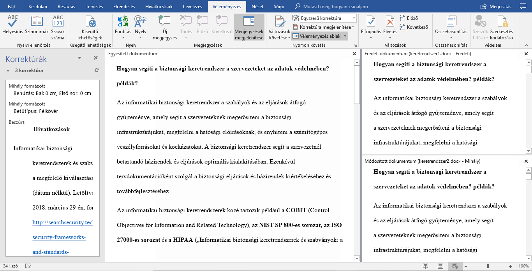This screenshot has height=271, width=532.
Task: Click the Elfogadás accept change icon
Action: pos(371,22)
